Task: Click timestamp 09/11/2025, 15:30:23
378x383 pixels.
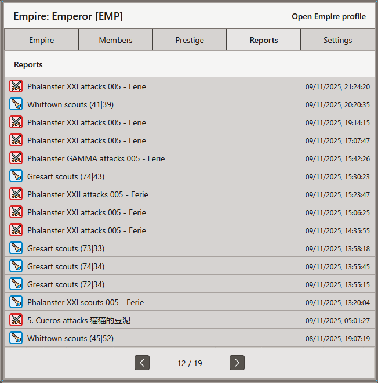Action: [337, 176]
